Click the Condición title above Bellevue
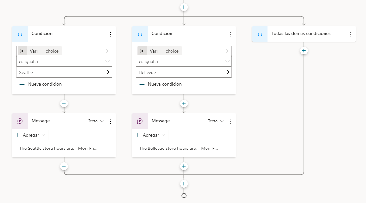366x203 pixels. [162, 34]
